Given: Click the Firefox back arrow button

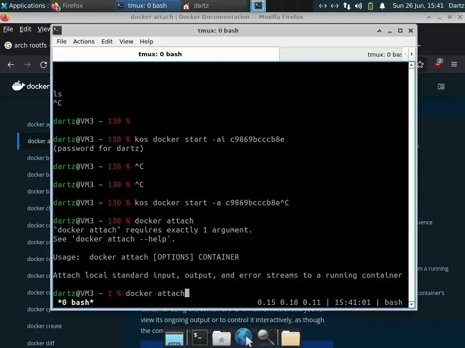Looking at the screenshot, I should tap(11, 64).
